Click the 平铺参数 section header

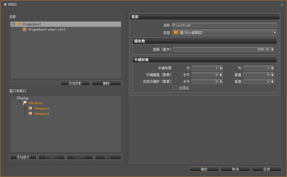click(x=205, y=60)
